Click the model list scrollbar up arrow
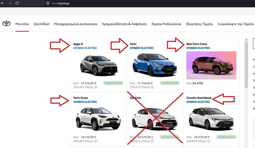The image size is (255, 148). (x=246, y=40)
